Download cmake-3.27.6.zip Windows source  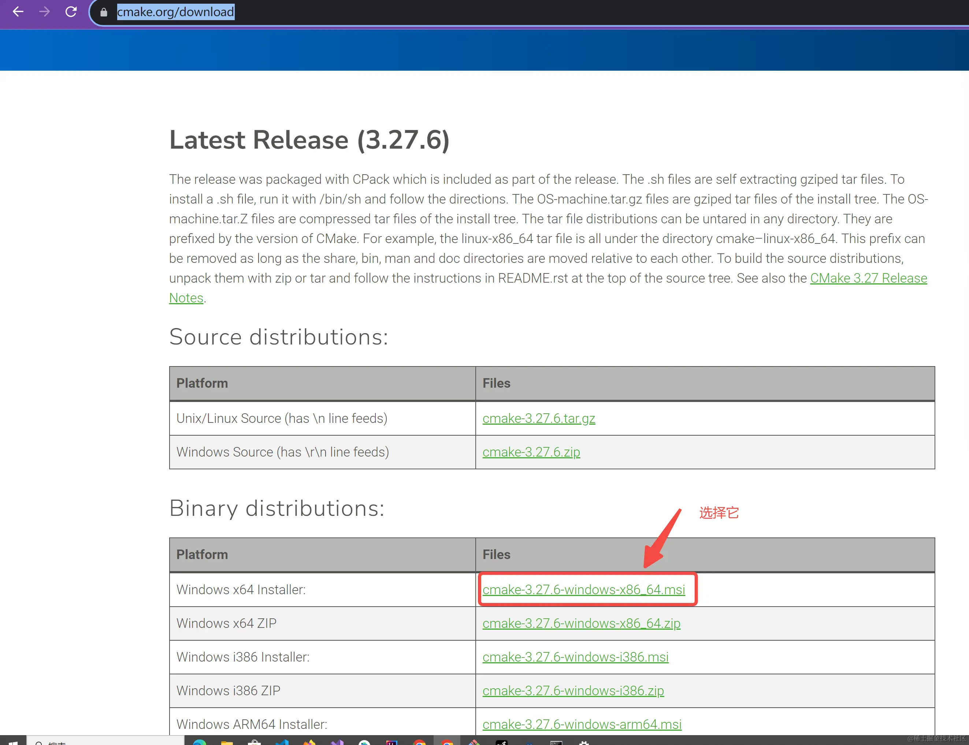point(531,452)
